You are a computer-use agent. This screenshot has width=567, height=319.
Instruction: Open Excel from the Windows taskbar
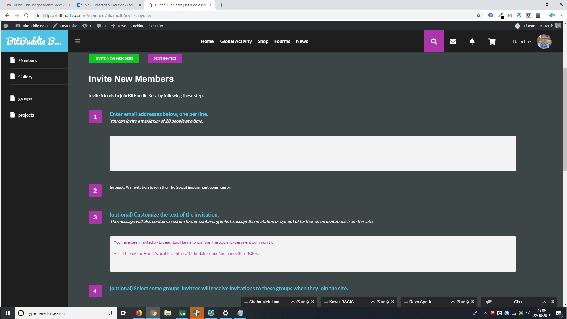pos(182,313)
